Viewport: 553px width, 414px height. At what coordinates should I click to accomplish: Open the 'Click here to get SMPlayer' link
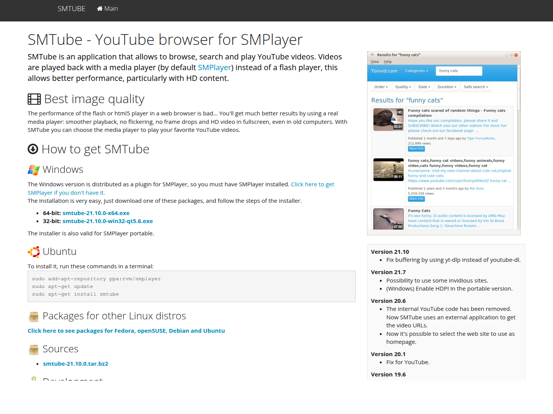click(x=181, y=189)
